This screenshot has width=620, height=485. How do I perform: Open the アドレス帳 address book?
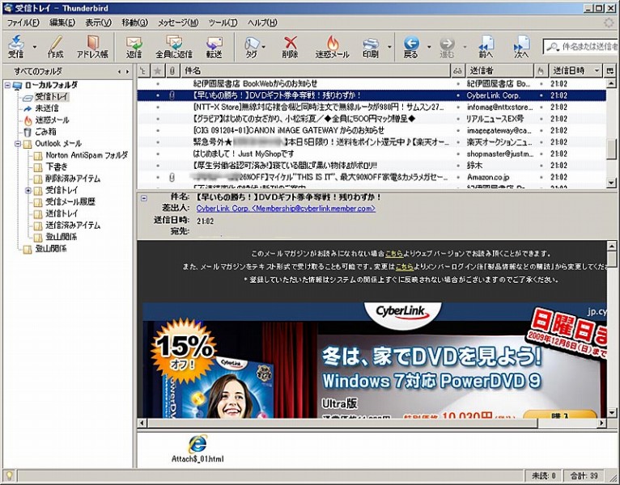92,46
